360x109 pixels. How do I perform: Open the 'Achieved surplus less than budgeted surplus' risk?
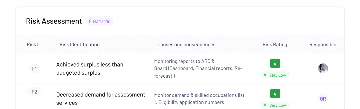tap(90, 69)
